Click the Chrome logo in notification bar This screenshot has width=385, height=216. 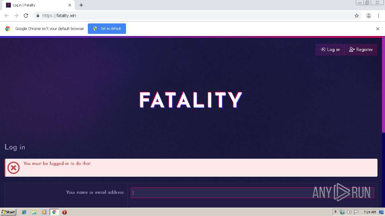8,29
